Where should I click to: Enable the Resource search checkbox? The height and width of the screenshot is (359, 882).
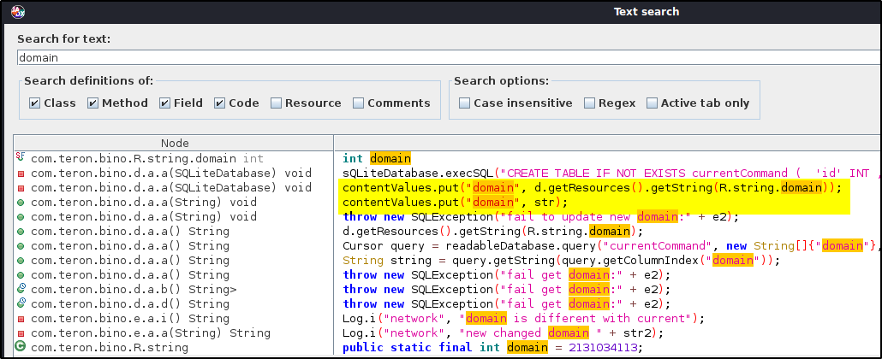pos(277,103)
